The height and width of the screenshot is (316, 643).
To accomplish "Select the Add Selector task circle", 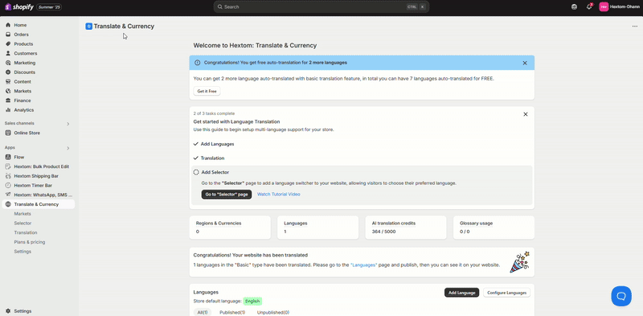I will coord(196,172).
